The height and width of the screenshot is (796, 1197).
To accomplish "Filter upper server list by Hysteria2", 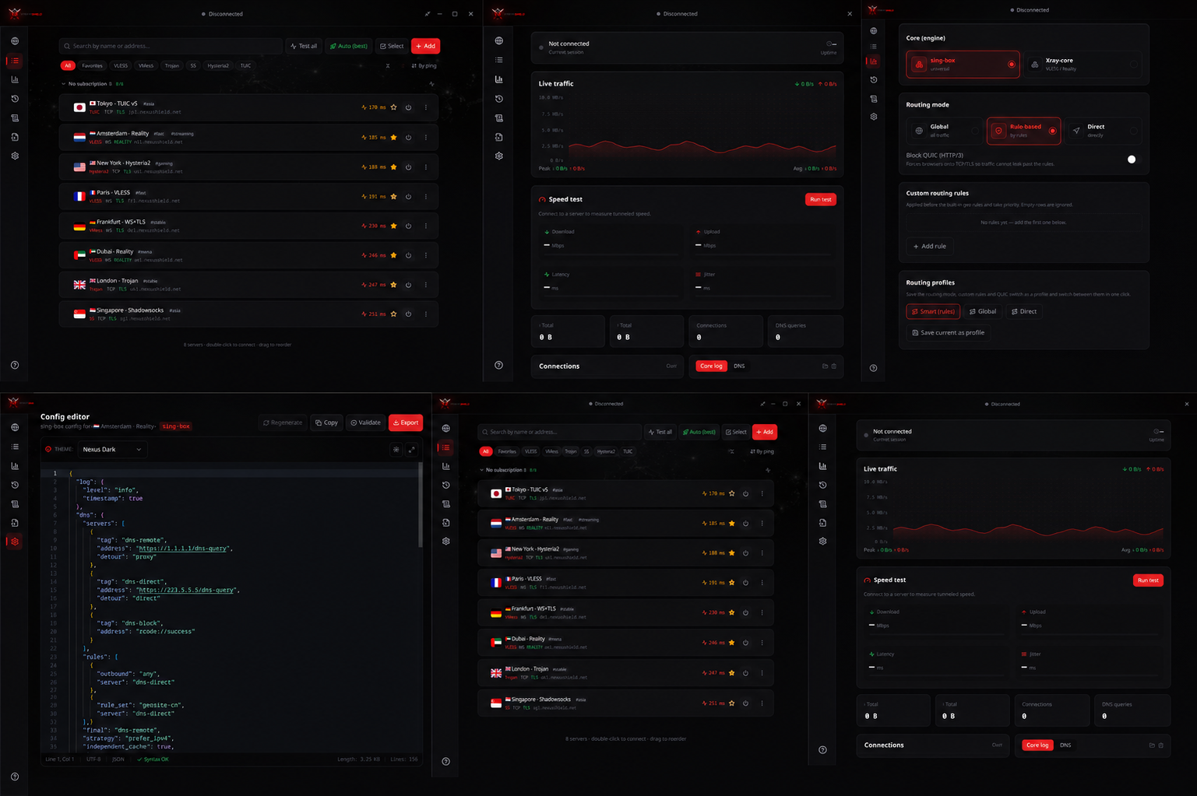I will [x=218, y=66].
